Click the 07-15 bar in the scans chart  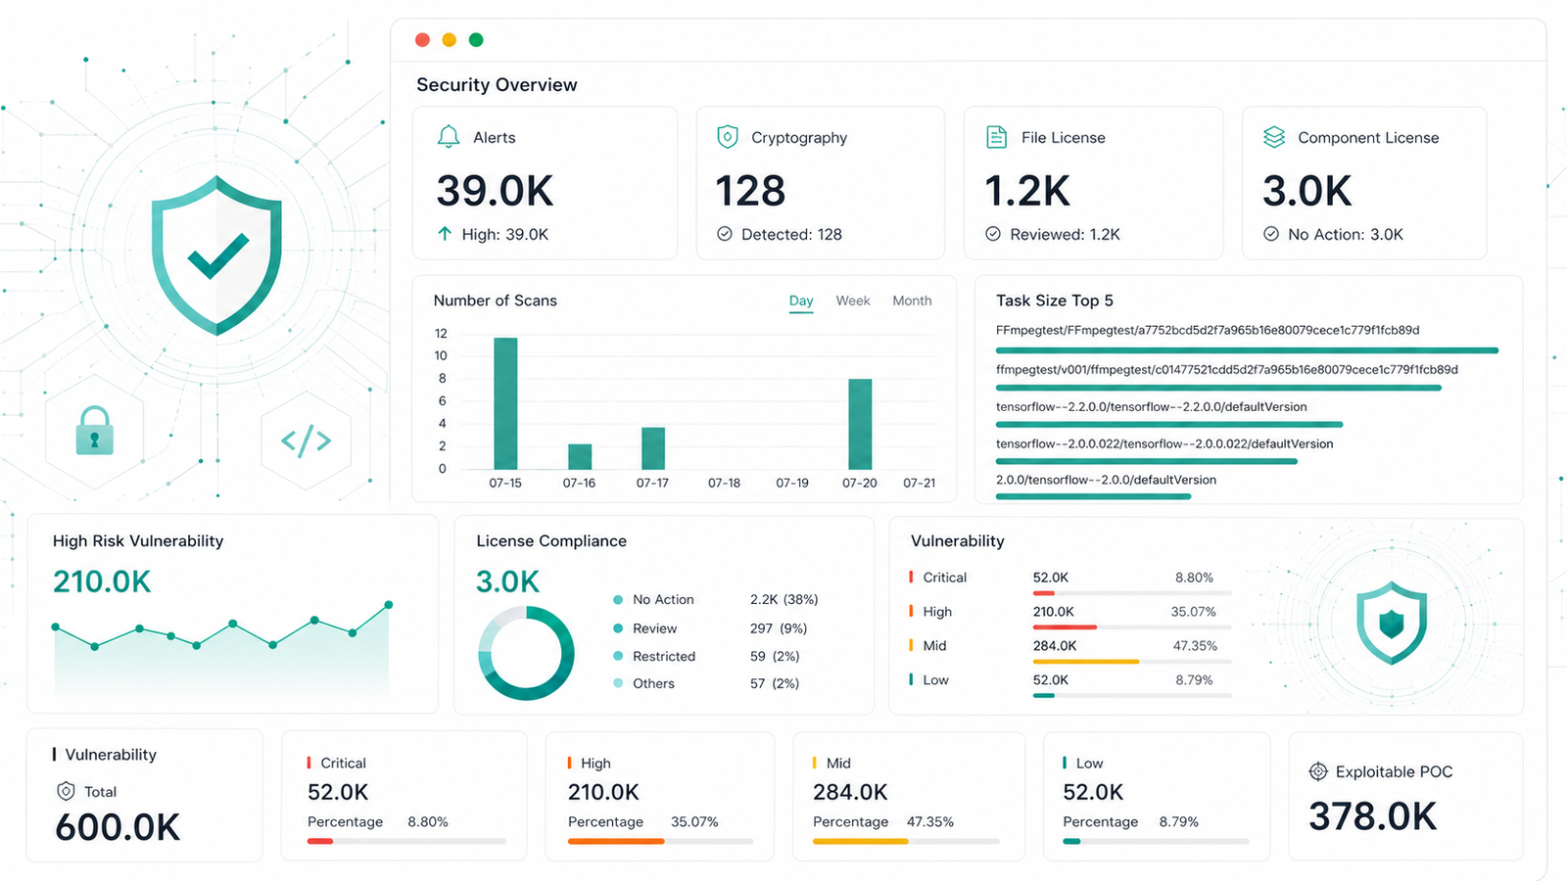(x=505, y=403)
